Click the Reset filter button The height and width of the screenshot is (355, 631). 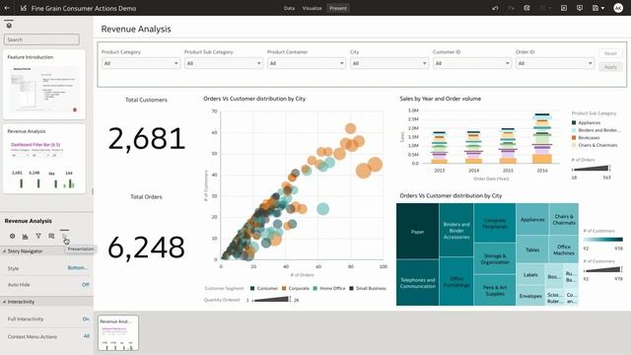pos(610,53)
